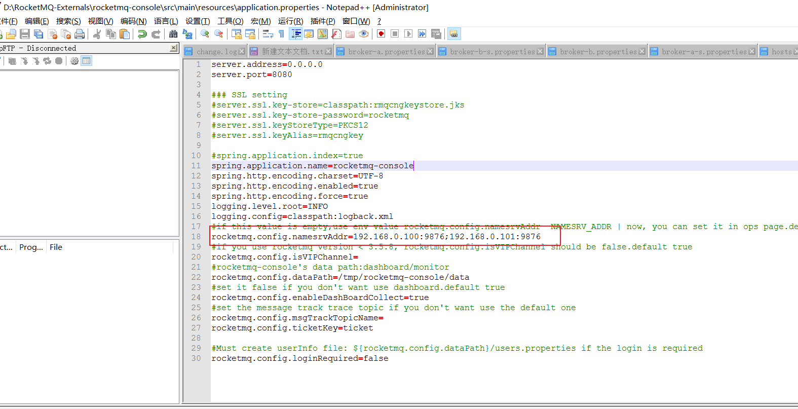
Task: Click the Save All toolbar icon
Action: pyautogui.click(x=39, y=34)
